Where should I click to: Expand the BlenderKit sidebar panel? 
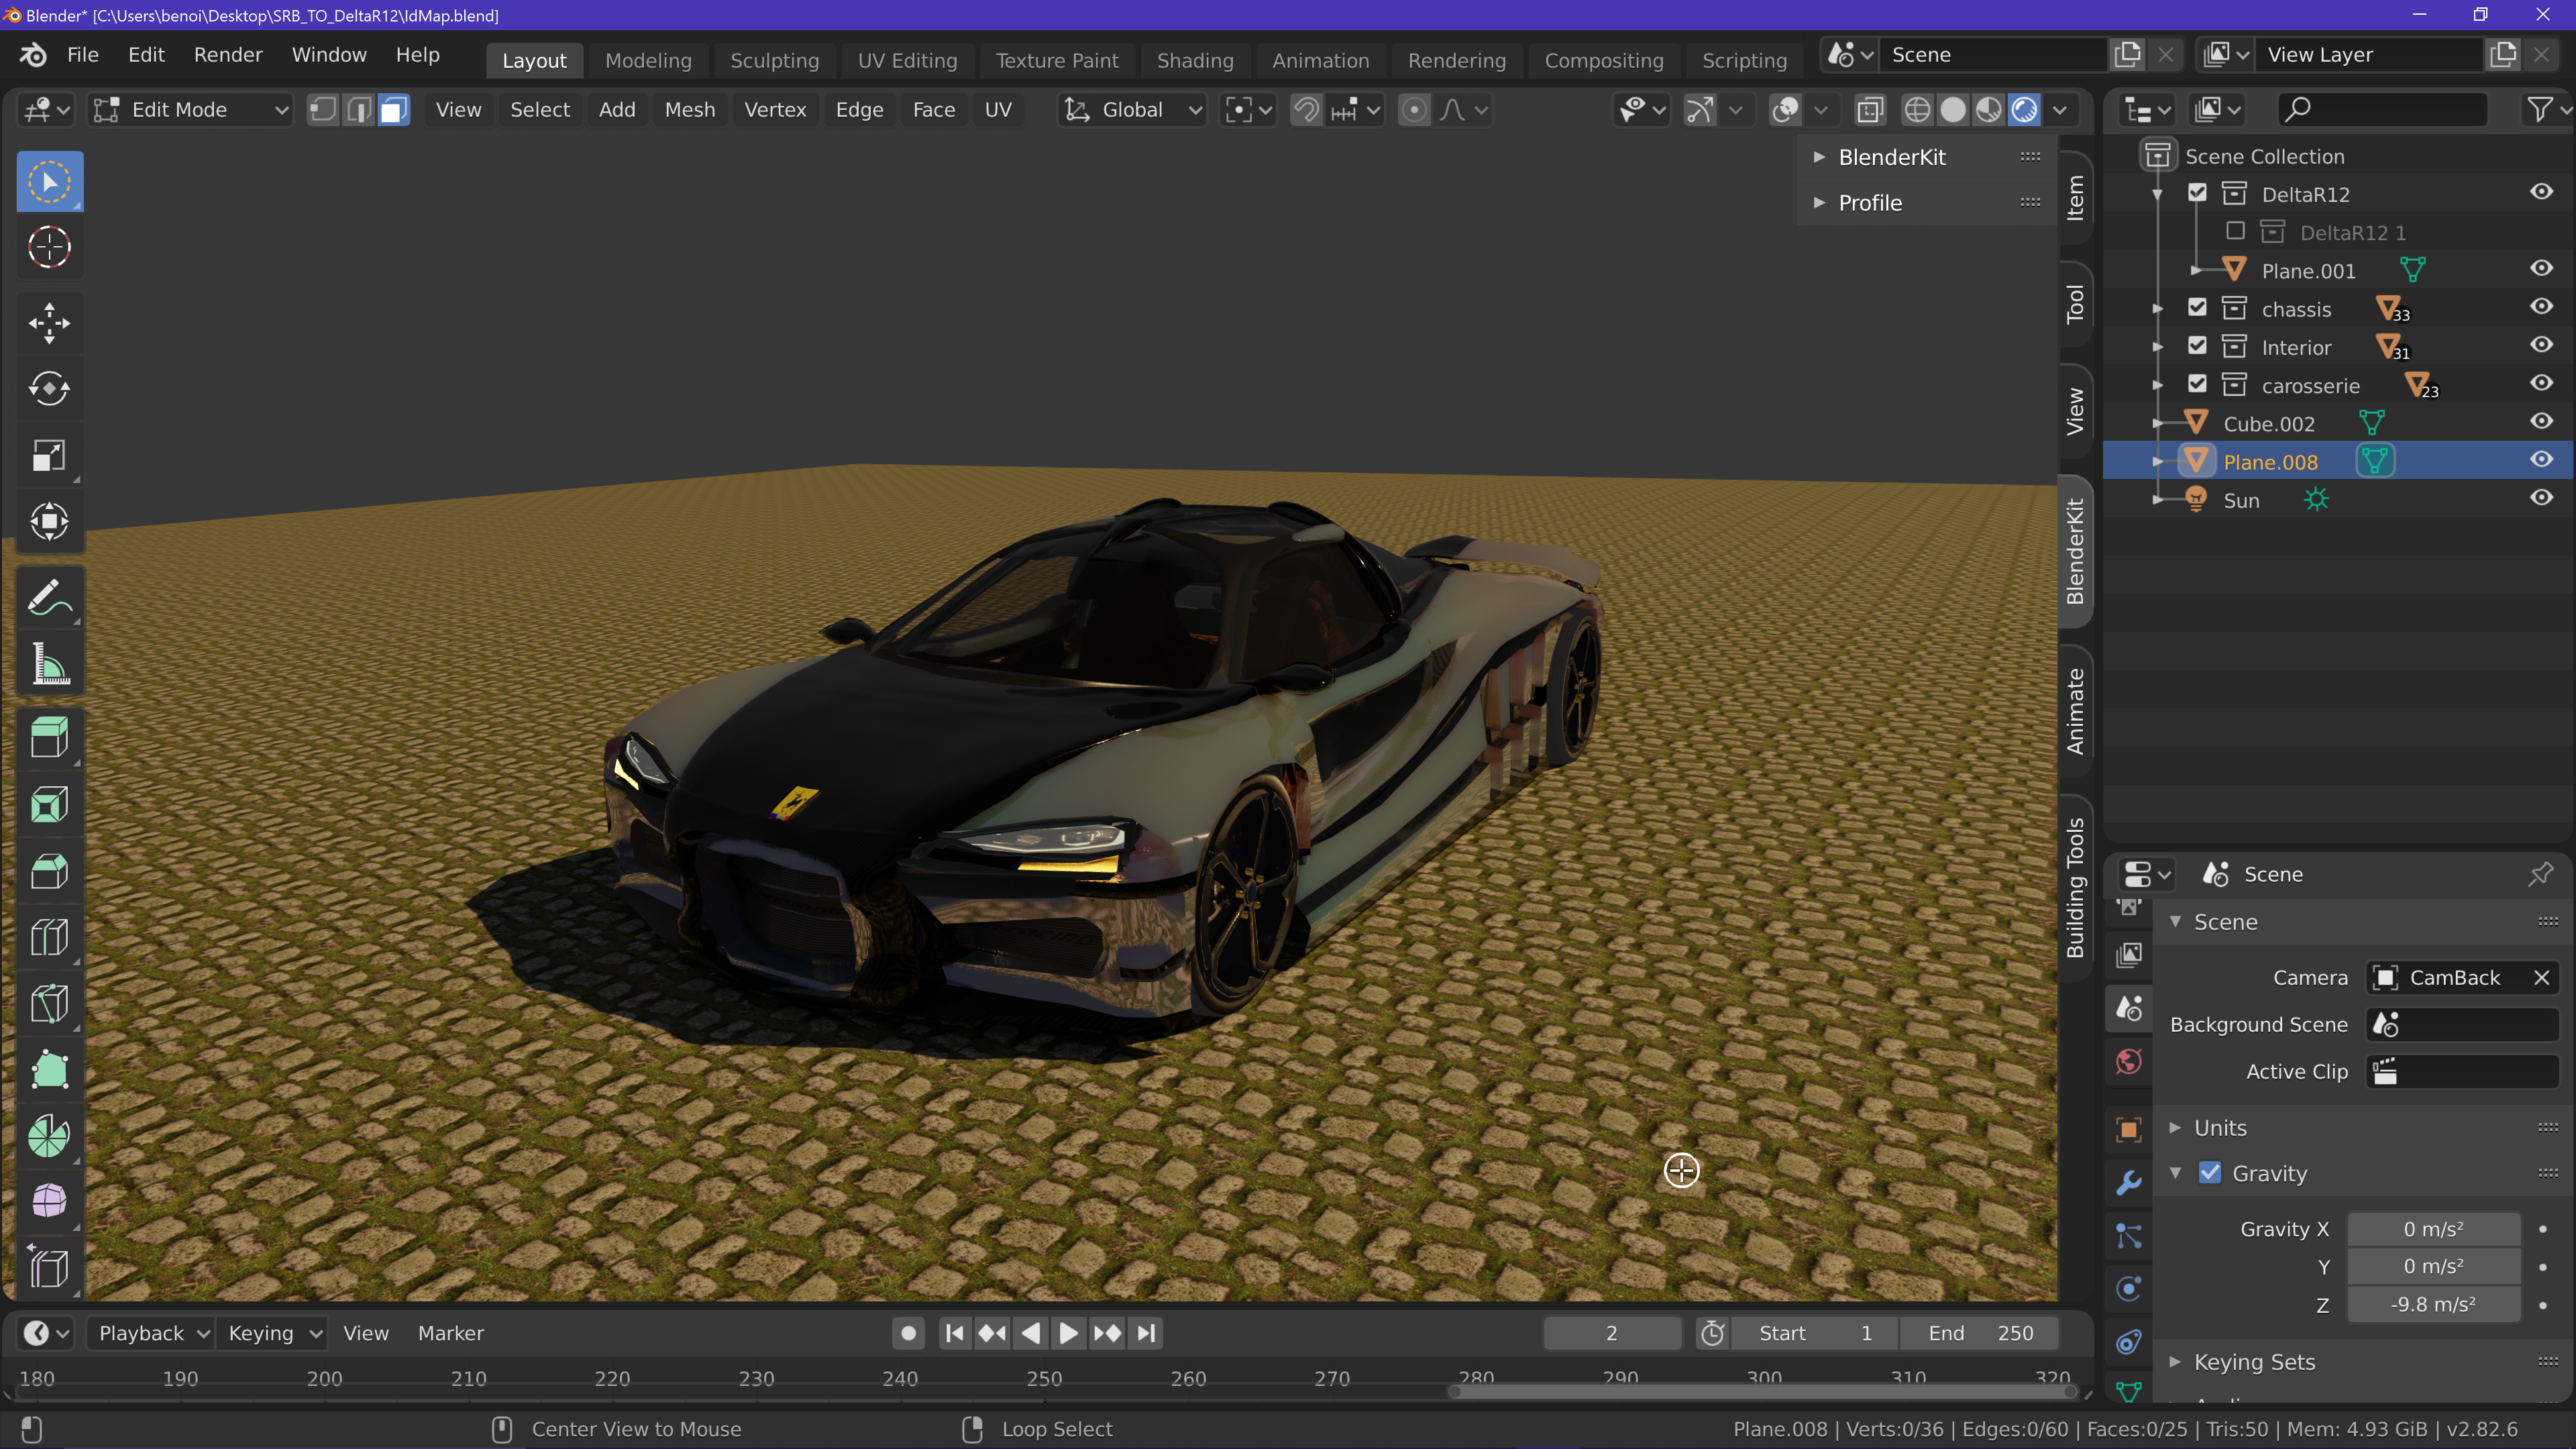coord(1891,157)
